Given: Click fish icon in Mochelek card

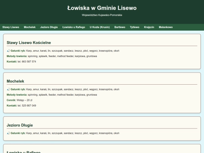Looking at the screenshot, I should coord(8,90).
